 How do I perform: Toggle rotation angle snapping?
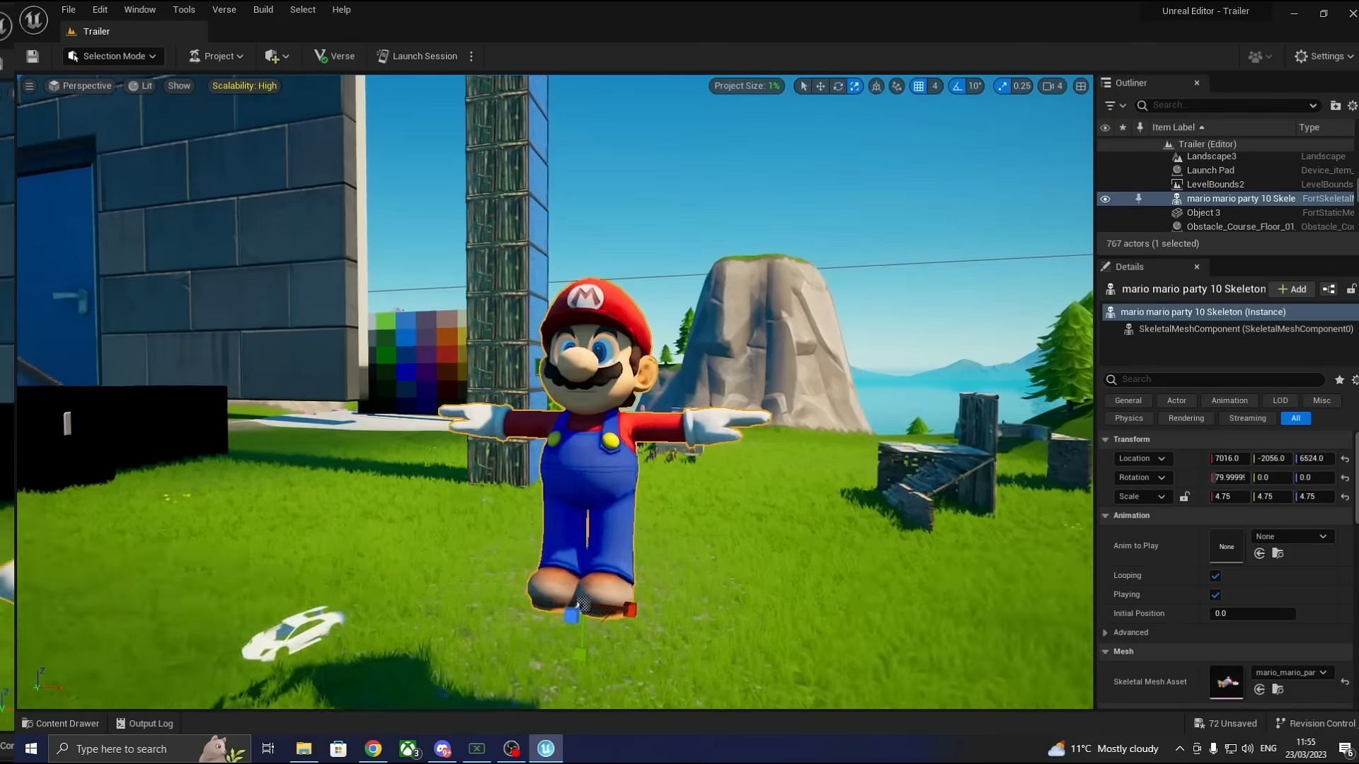(957, 86)
